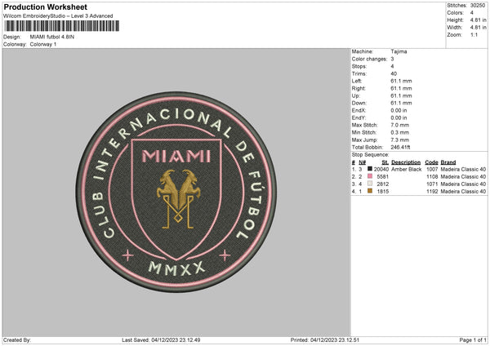Click the Miami crest embroidery design preview
The image size is (490, 346).
pyautogui.click(x=176, y=192)
